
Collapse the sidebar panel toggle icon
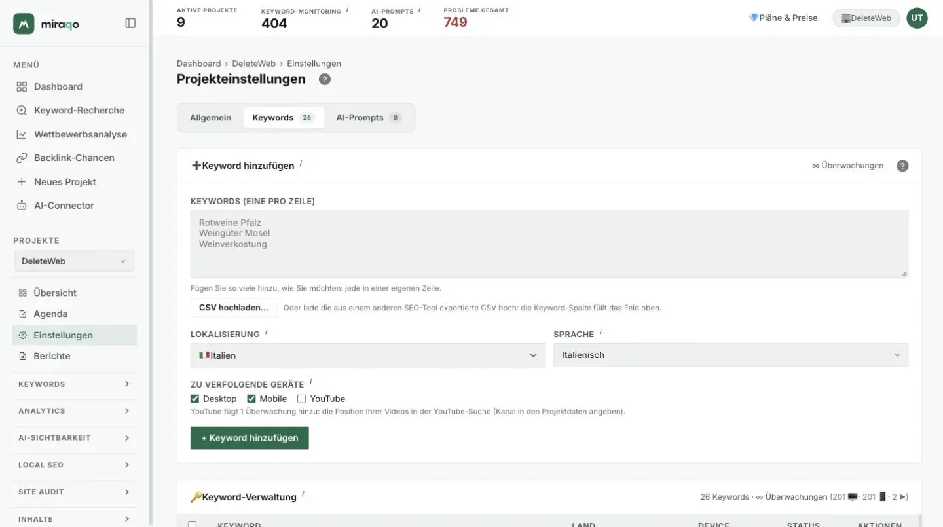(x=130, y=24)
